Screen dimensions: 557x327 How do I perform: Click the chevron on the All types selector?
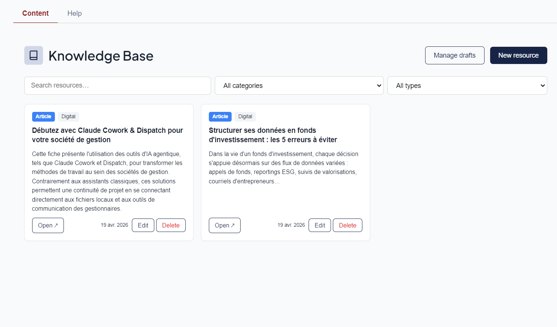click(542, 85)
